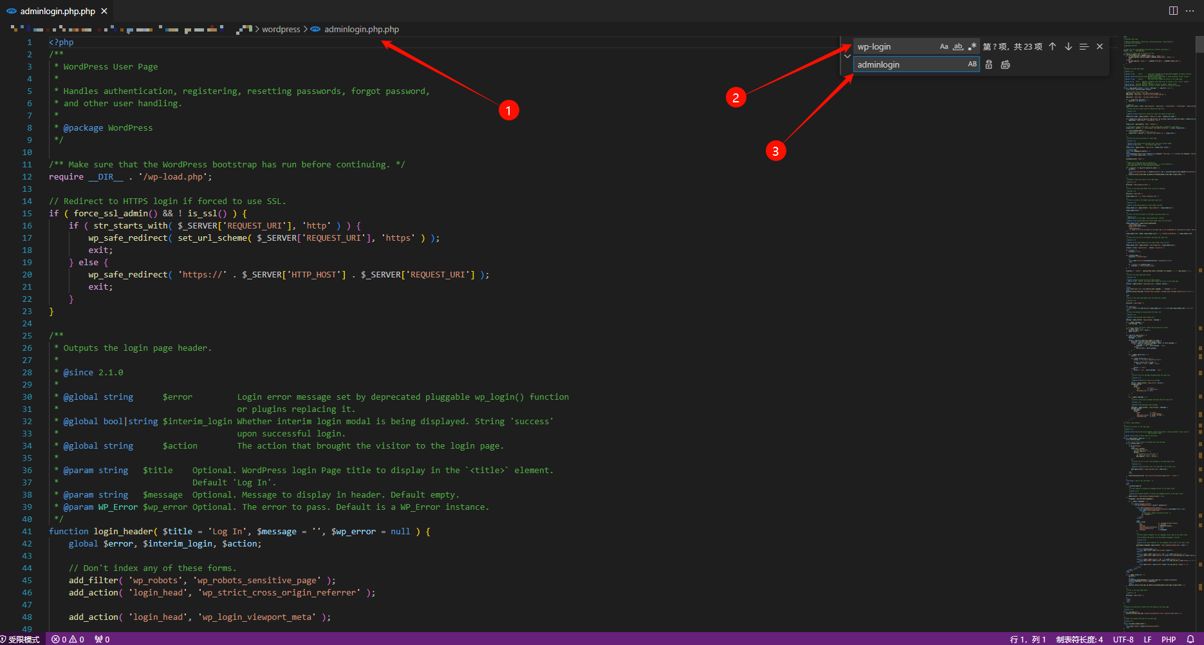Click the 'function login_header' declaration
This screenshot has width=1204, height=645.
point(239,532)
